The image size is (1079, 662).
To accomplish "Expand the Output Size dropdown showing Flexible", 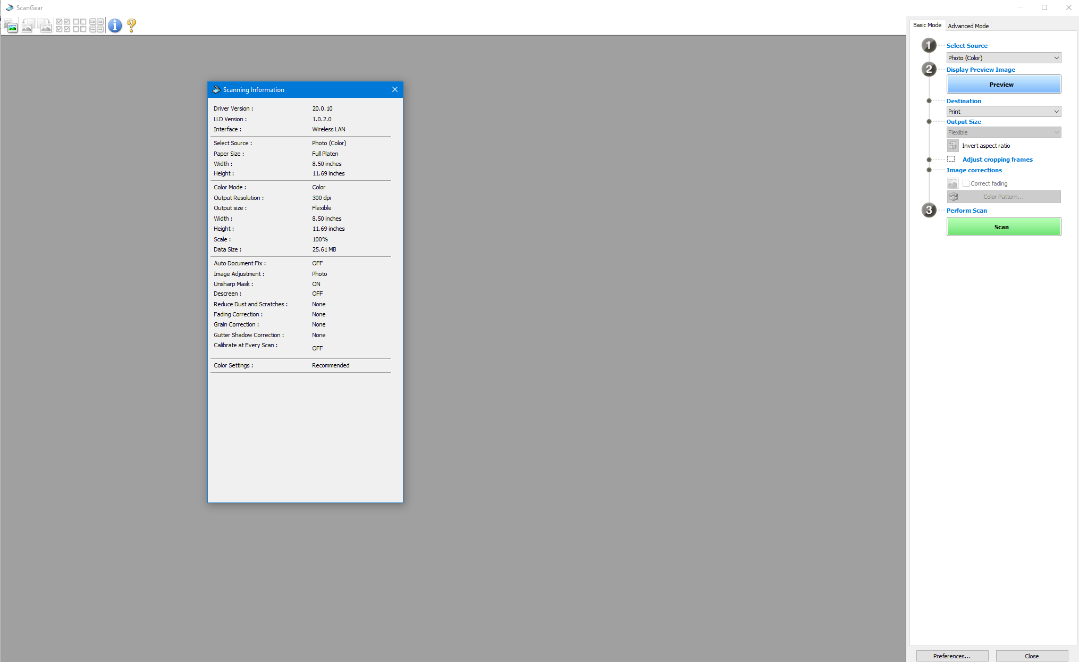I will [1004, 132].
